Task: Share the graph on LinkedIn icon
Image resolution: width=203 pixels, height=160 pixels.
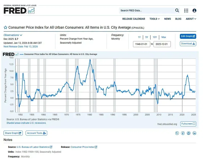Action: pyautogui.click(x=194, y=133)
